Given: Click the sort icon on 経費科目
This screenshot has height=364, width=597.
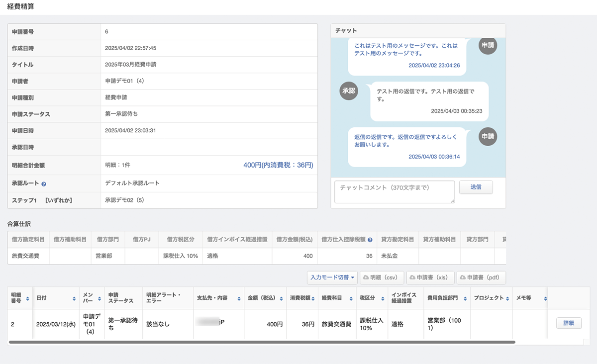Looking at the screenshot, I should point(351,298).
